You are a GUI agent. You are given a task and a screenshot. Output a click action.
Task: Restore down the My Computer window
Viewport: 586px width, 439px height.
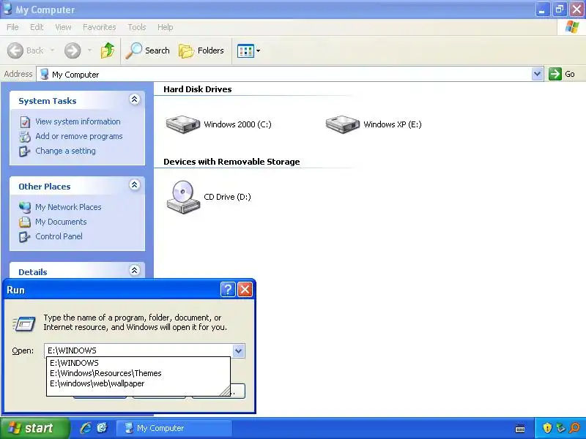[560, 10]
